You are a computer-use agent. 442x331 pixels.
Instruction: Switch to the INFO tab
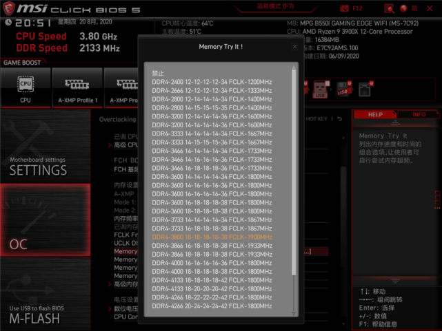[419, 115]
